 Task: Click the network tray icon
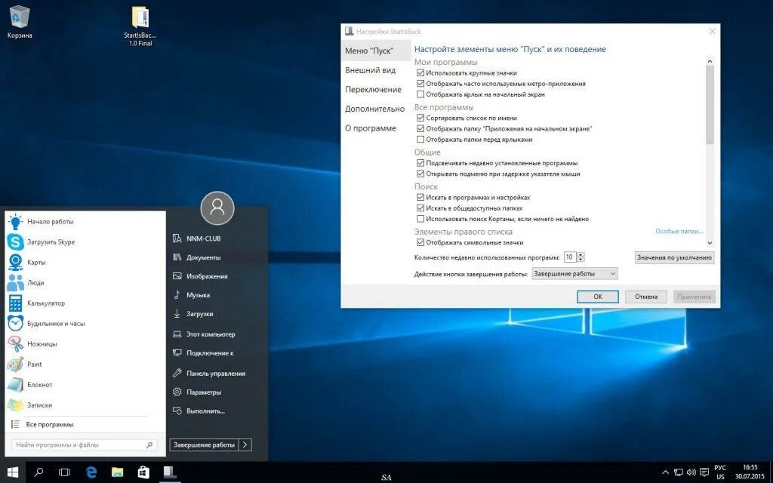[679, 472]
